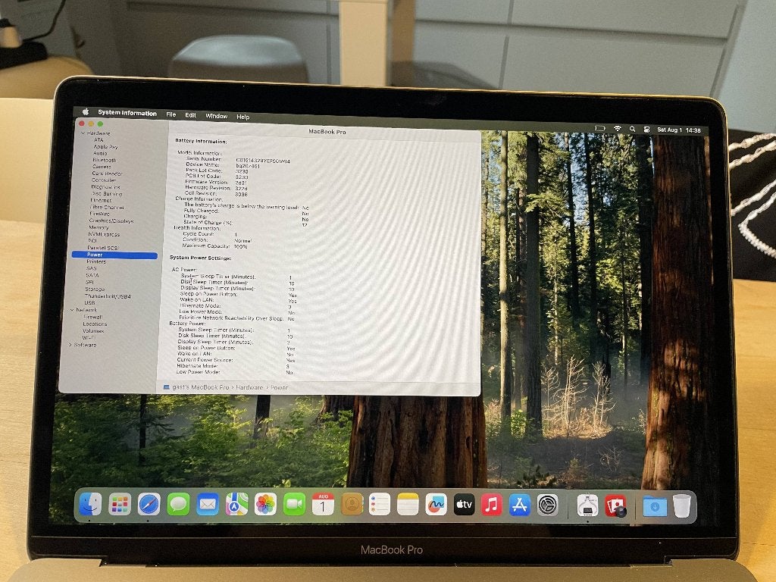Click the date and time in the menu bar

click(678, 130)
